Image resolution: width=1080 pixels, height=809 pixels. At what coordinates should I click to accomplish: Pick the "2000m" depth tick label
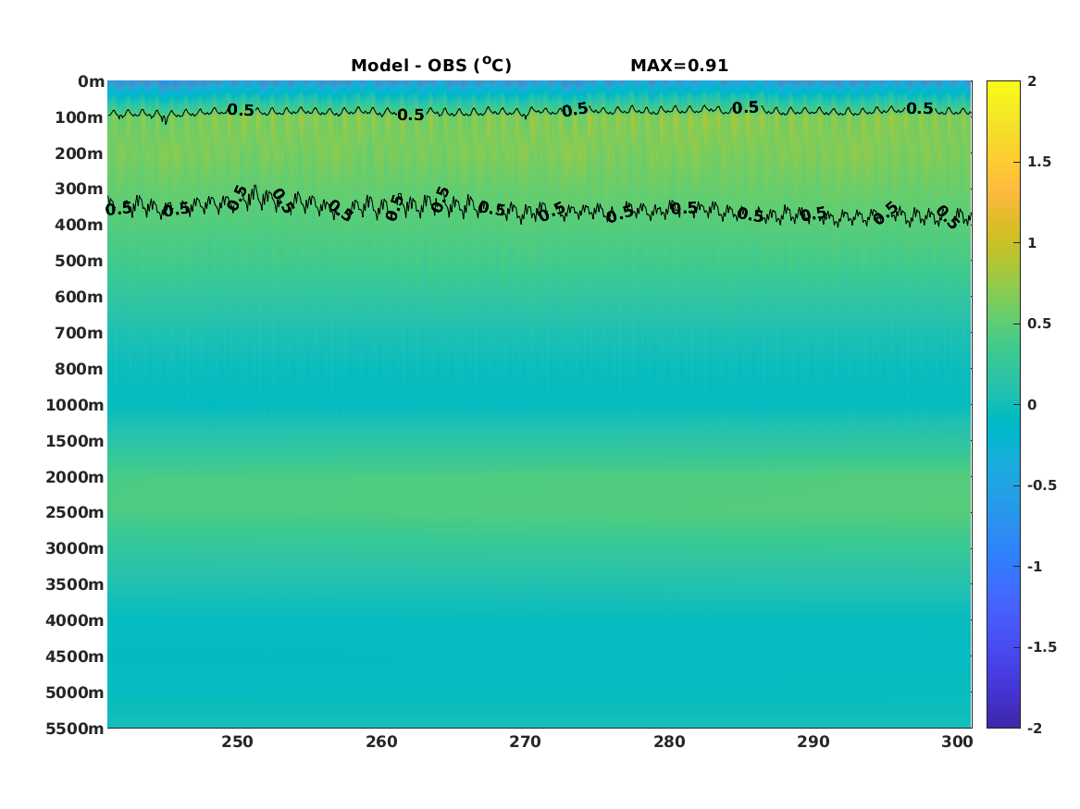pos(74,477)
